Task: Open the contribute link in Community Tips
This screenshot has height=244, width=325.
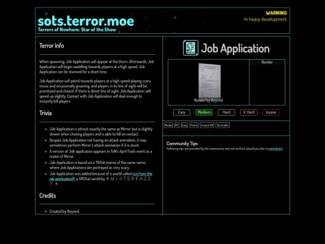Action: [x=276, y=149]
